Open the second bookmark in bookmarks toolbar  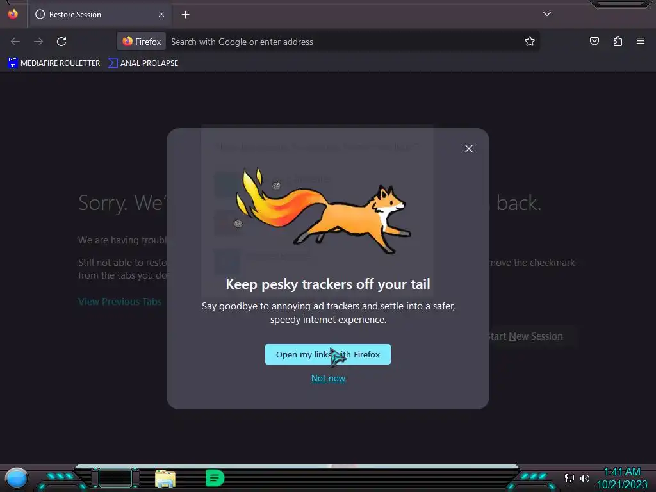[x=143, y=63]
